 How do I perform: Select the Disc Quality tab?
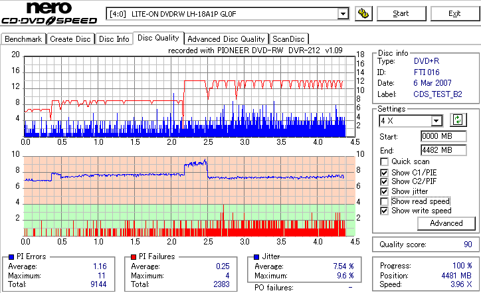pos(158,38)
